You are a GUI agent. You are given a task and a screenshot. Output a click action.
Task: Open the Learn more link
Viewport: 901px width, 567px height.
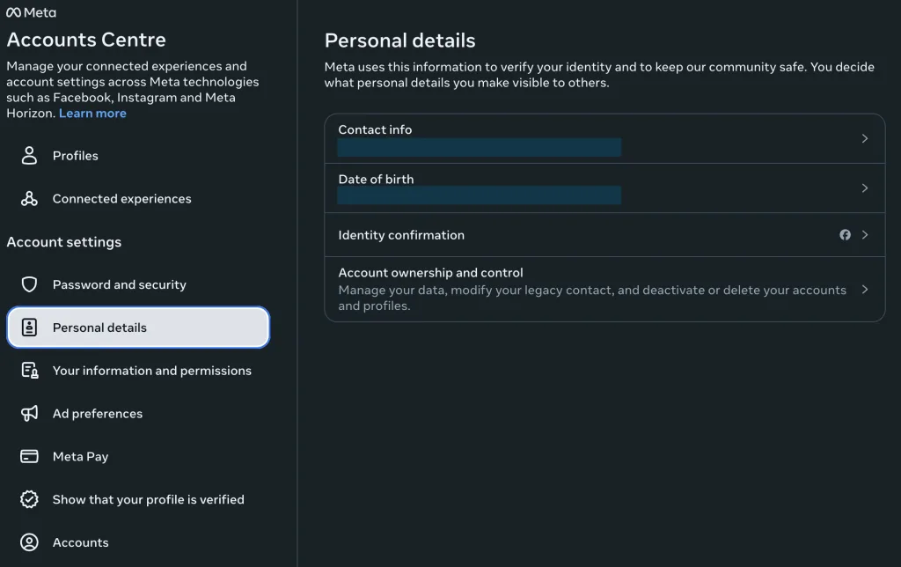[92, 114]
